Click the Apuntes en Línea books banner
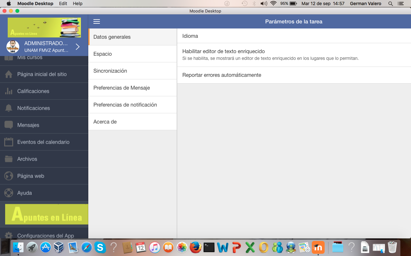Image resolution: width=411 pixels, height=256 pixels. point(44,28)
